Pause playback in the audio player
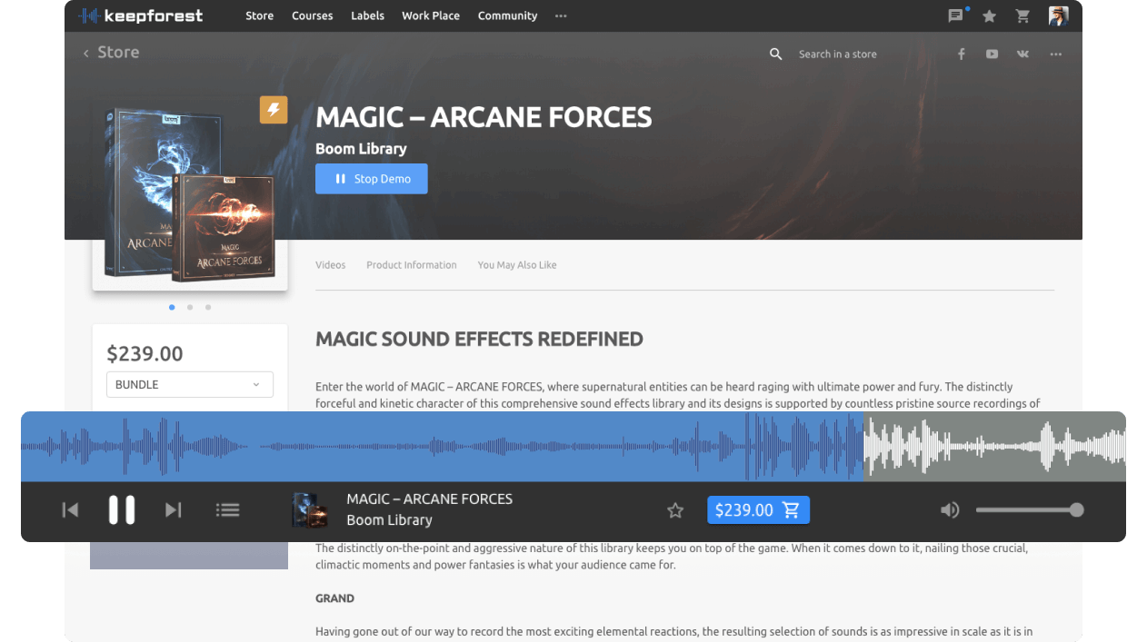Viewport: 1147px width, 642px height. tap(122, 510)
